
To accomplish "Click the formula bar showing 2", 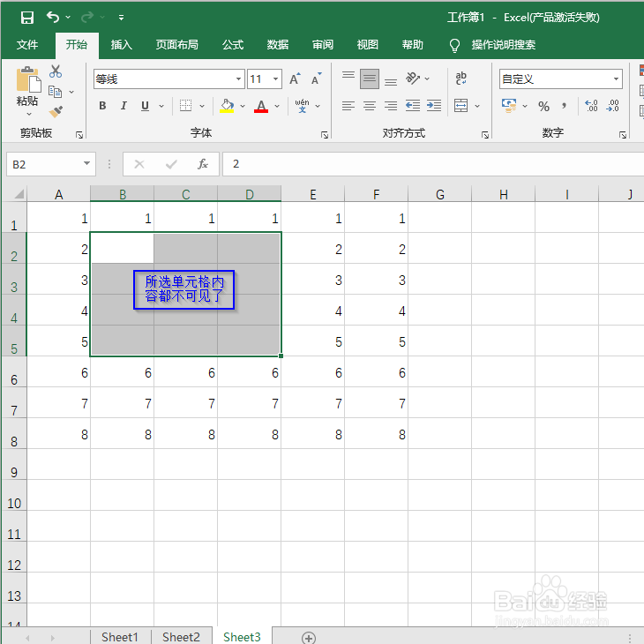I will (433, 164).
